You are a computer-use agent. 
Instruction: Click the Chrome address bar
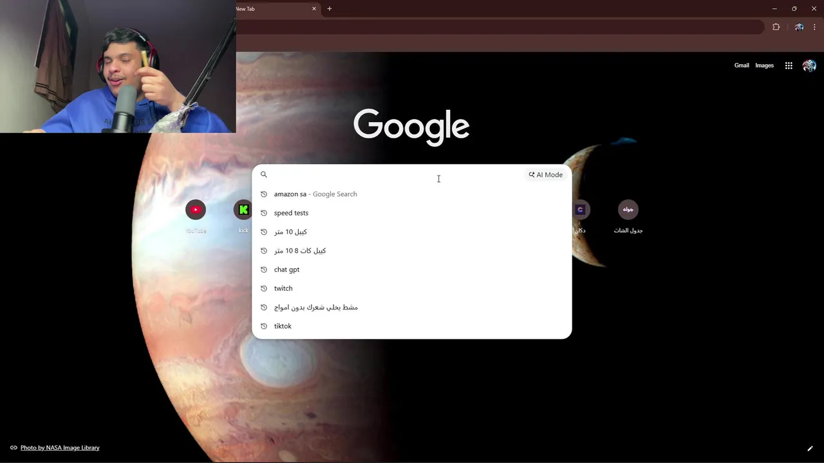(x=499, y=27)
